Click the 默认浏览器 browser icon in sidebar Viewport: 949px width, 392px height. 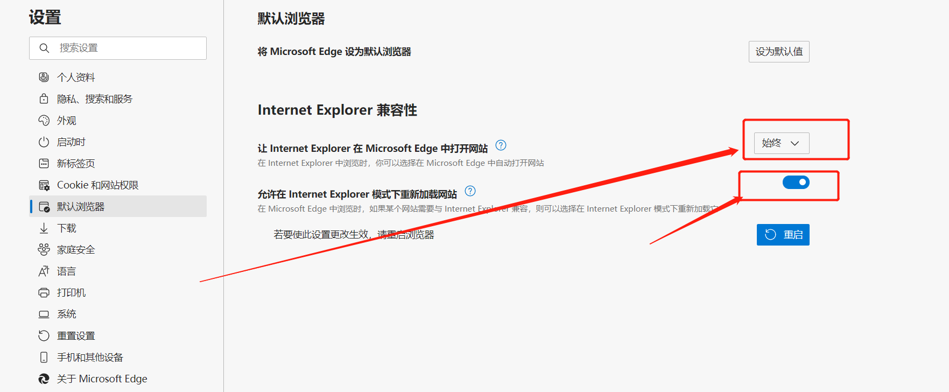click(x=44, y=207)
